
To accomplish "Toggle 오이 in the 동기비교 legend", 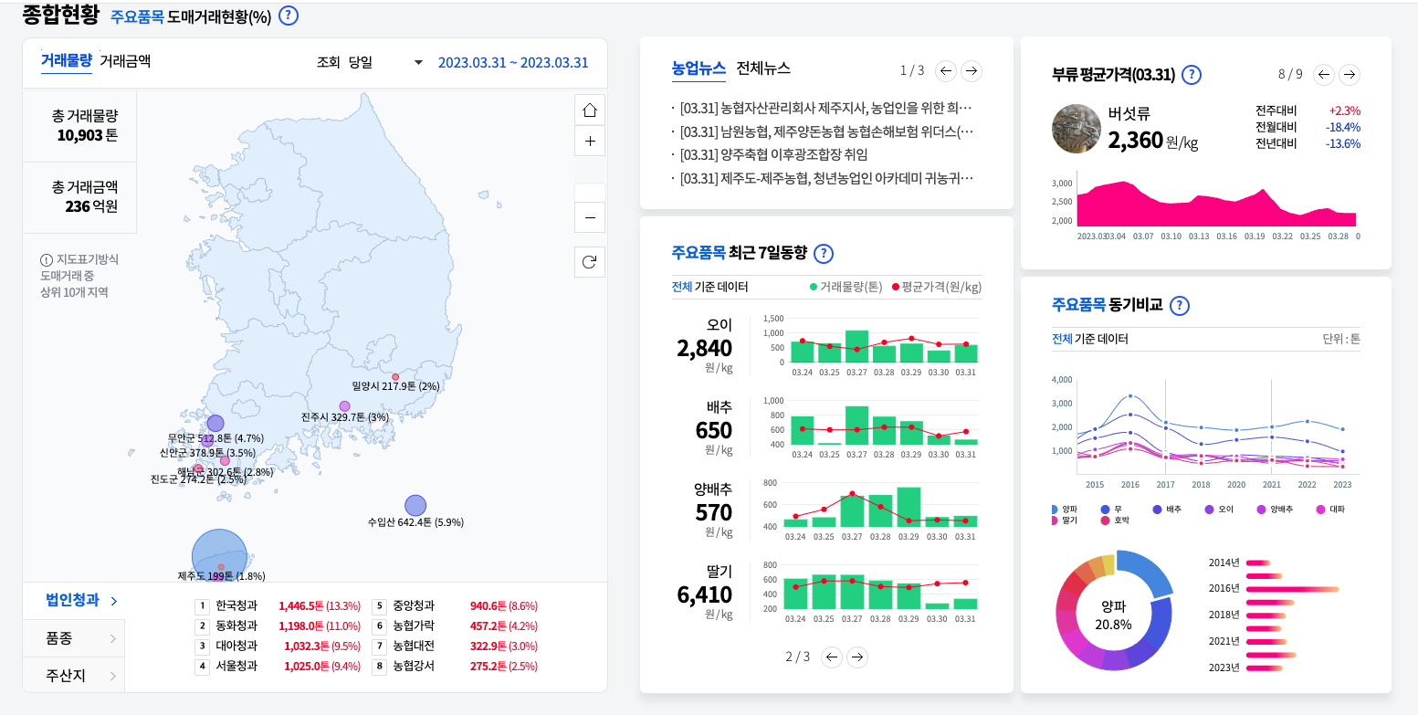I will click(x=1218, y=509).
